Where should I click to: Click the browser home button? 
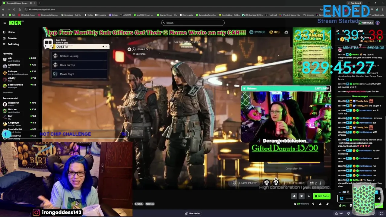pyautogui.click(x=20, y=9)
